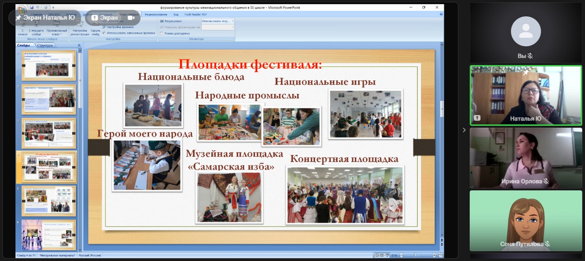The image size is (585, 261).
Task: Switch to Slide Sorter view in status bar
Action: click(382, 255)
